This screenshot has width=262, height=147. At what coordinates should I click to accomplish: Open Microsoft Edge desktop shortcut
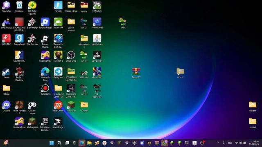coord(45,74)
